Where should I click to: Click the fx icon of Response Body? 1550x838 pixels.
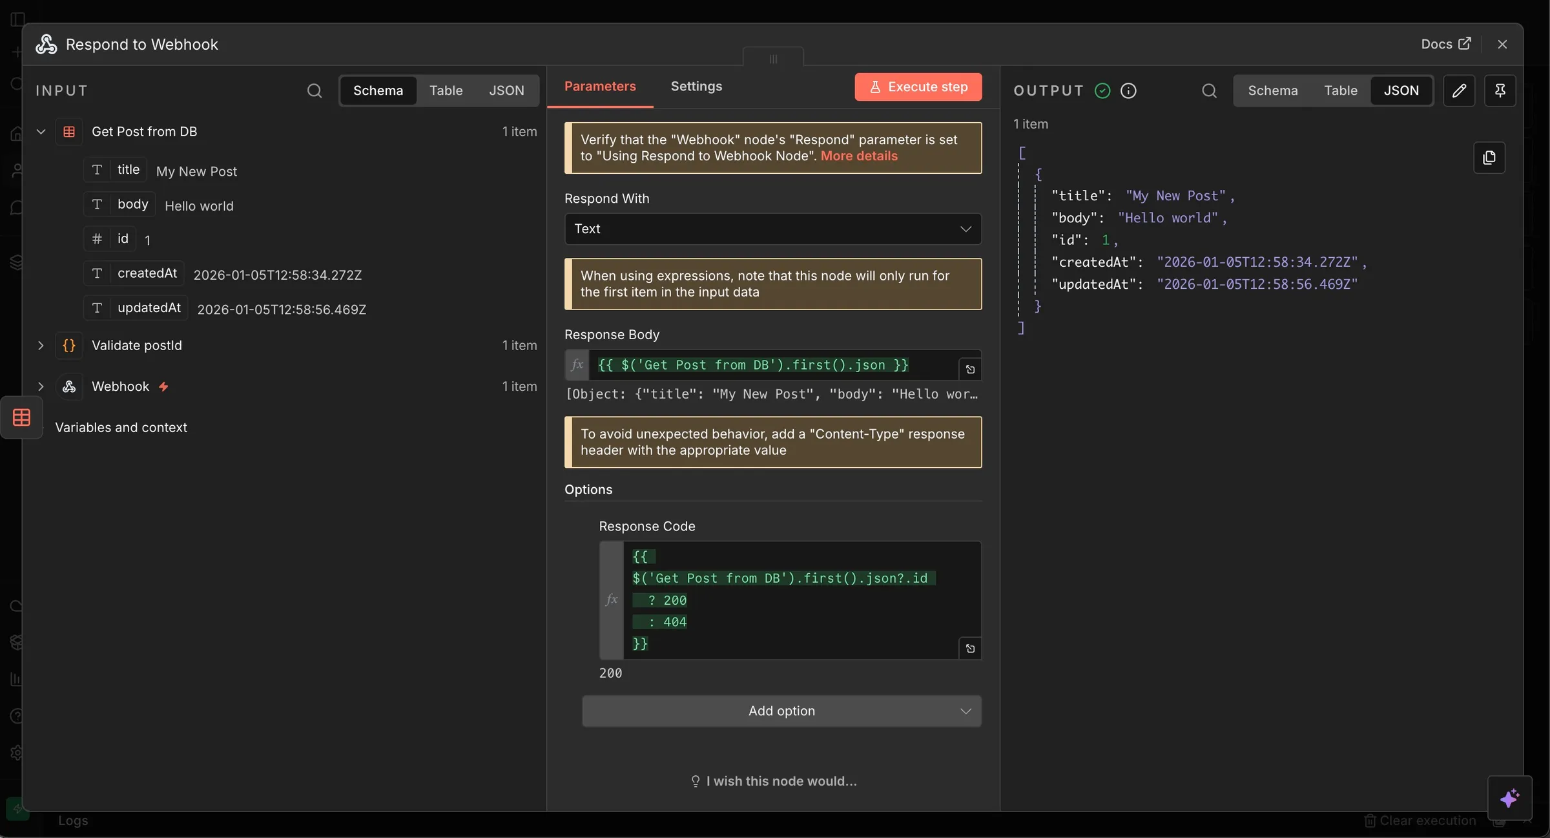click(x=577, y=364)
